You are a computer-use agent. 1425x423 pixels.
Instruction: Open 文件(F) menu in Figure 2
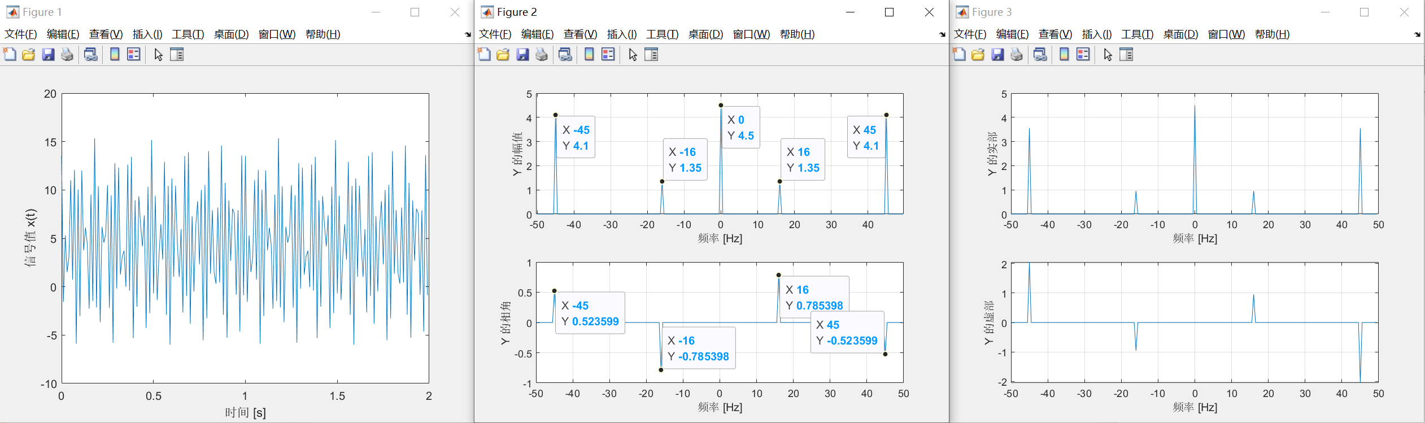495,34
